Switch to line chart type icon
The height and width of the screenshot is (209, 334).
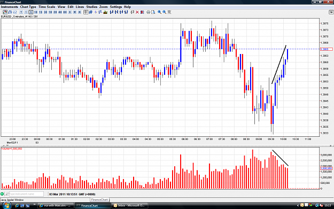(x=15, y=12)
